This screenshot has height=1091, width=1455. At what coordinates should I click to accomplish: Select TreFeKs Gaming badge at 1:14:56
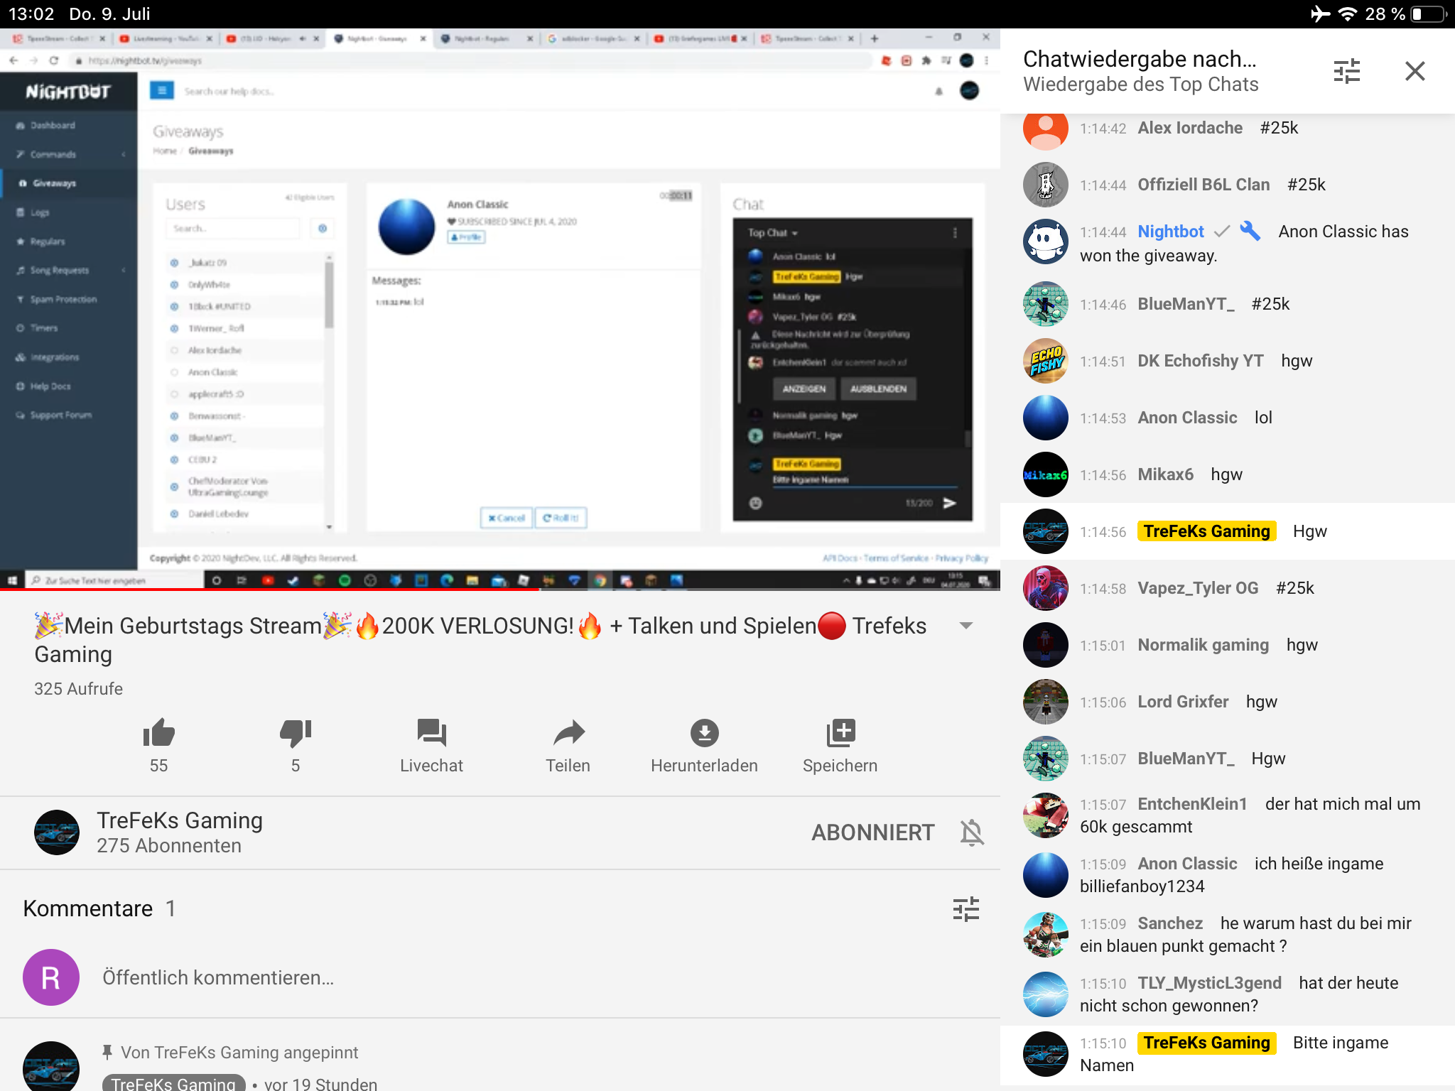coord(1206,531)
